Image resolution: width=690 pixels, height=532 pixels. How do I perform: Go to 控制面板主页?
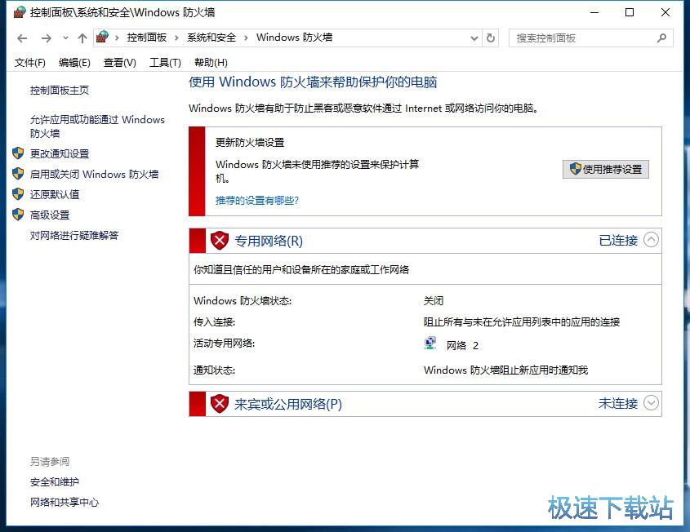click(60, 90)
